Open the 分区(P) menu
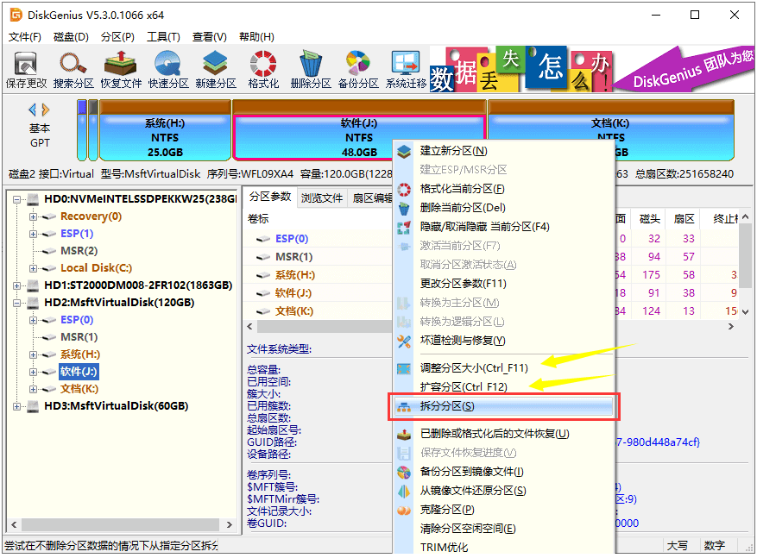The image size is (757, 558). tap(117, 37)
